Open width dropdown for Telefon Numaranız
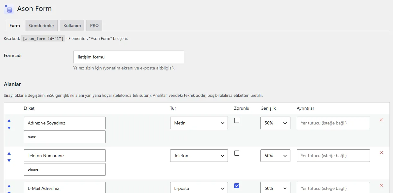 [x=275, y=156]
